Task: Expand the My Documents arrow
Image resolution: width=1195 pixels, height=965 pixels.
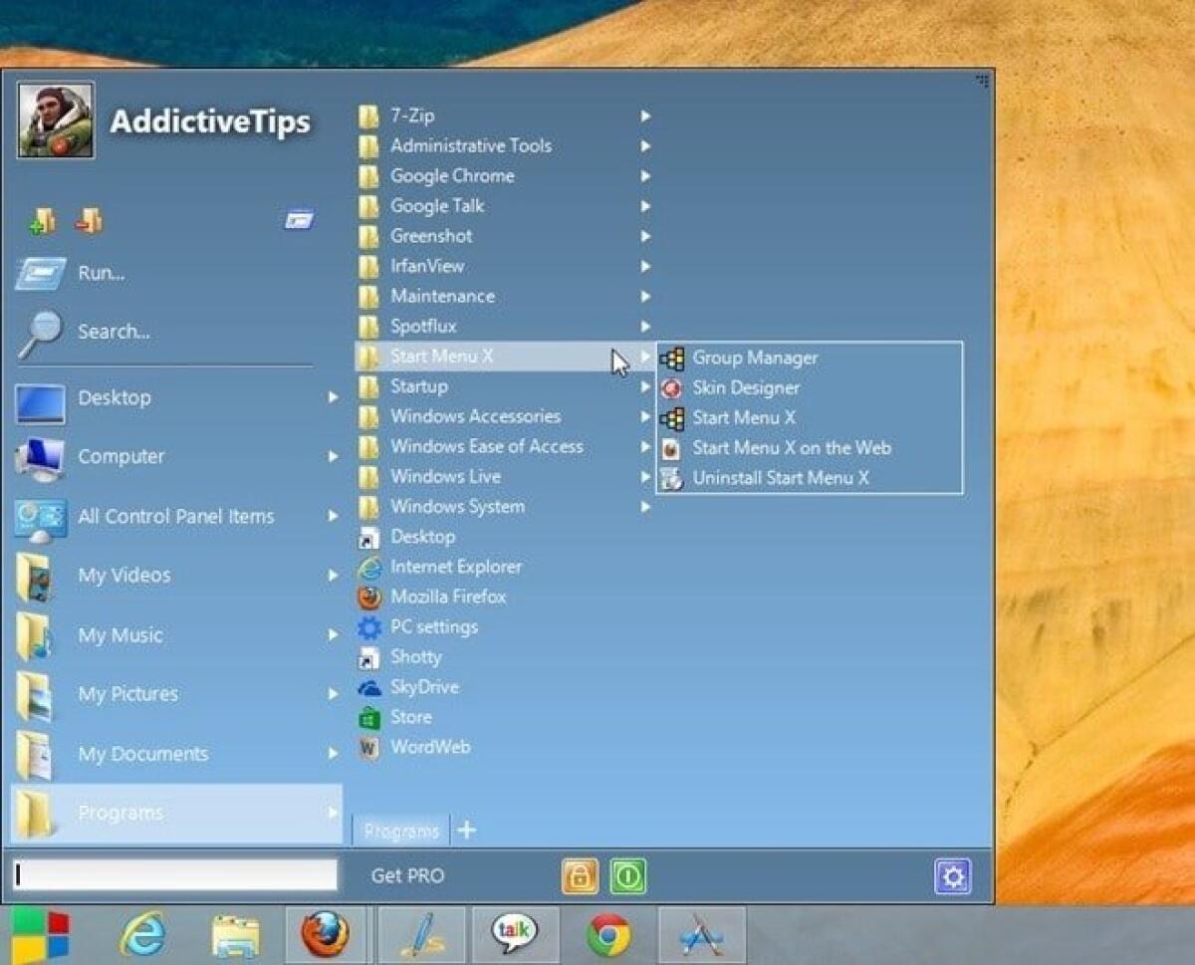Action: (333, 754)
